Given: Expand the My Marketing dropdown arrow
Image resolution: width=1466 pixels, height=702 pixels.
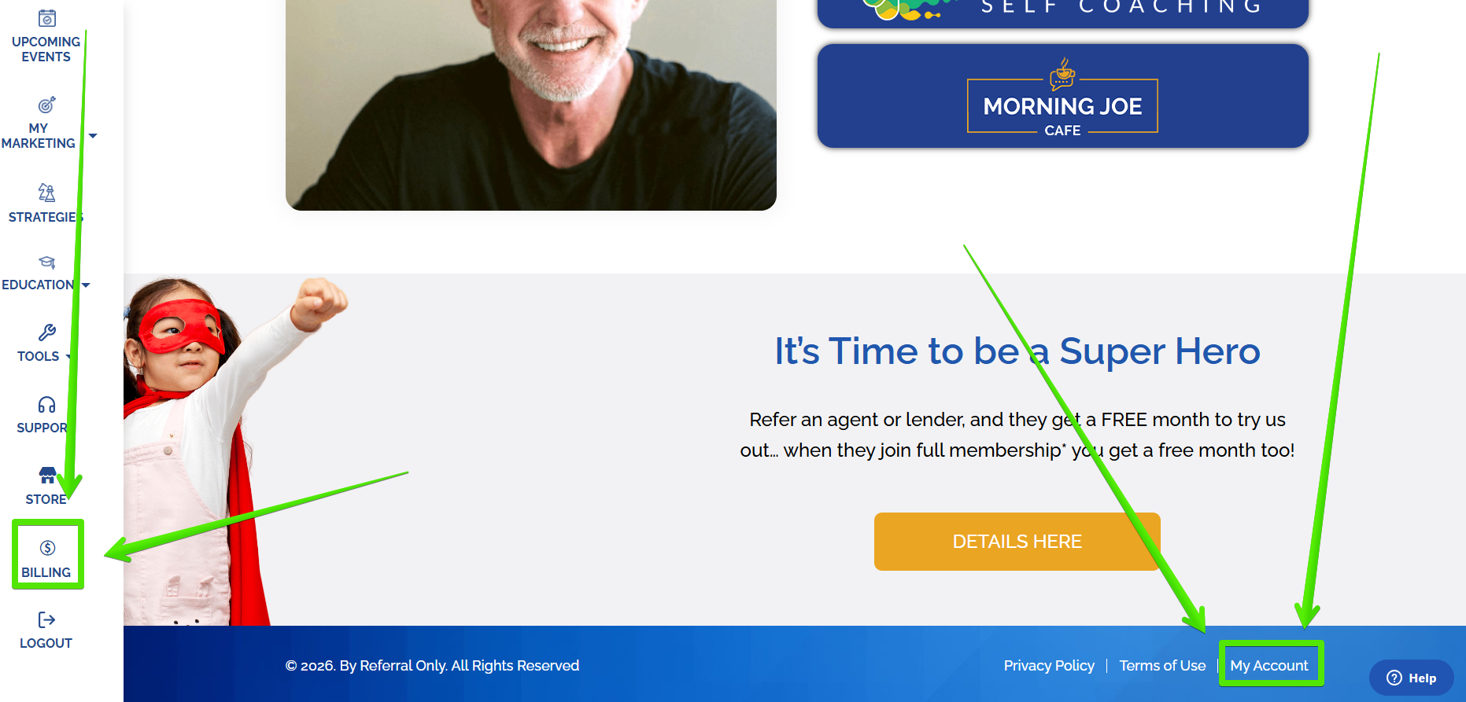Looking at the screenshot, I should tap(93, 136).
